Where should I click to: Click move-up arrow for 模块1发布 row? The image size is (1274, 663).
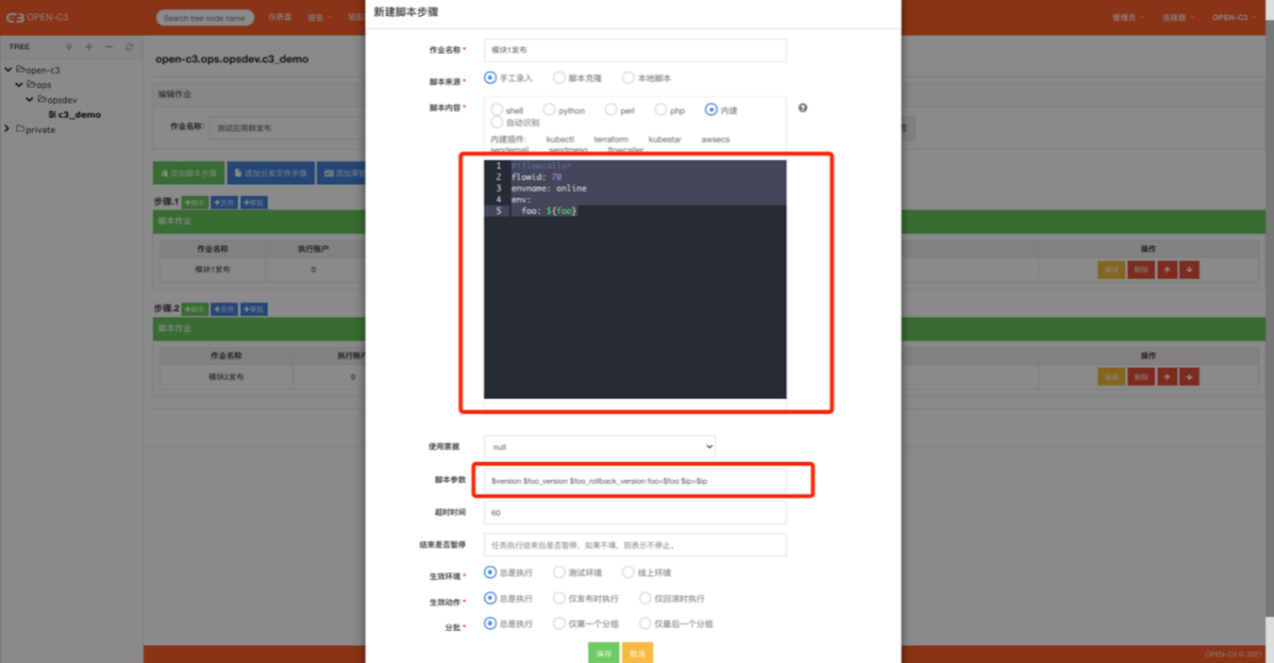coord(1167,270)
